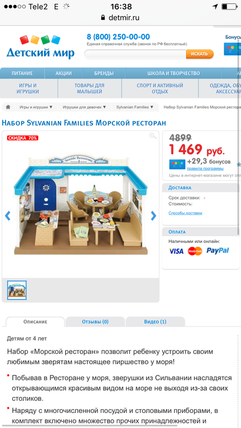Image resolution: width=241 pixels, height=428 pixels.
Task: Open the АКЦИИ menu item
Action: (63, 73)
